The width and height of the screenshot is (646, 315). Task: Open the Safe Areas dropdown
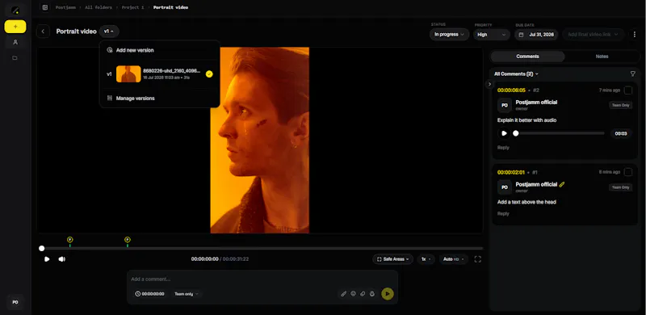pyautogui.click(x=393, y=259)
